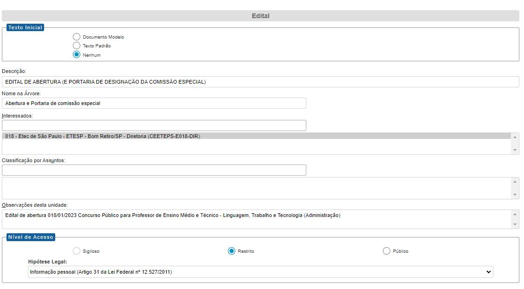Set access level to Sigiloso
The height and width of the screenshot is (289, 524).
(x=77, y=251)
